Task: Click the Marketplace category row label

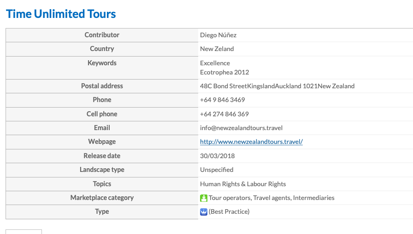Action: tap(102, 198)
